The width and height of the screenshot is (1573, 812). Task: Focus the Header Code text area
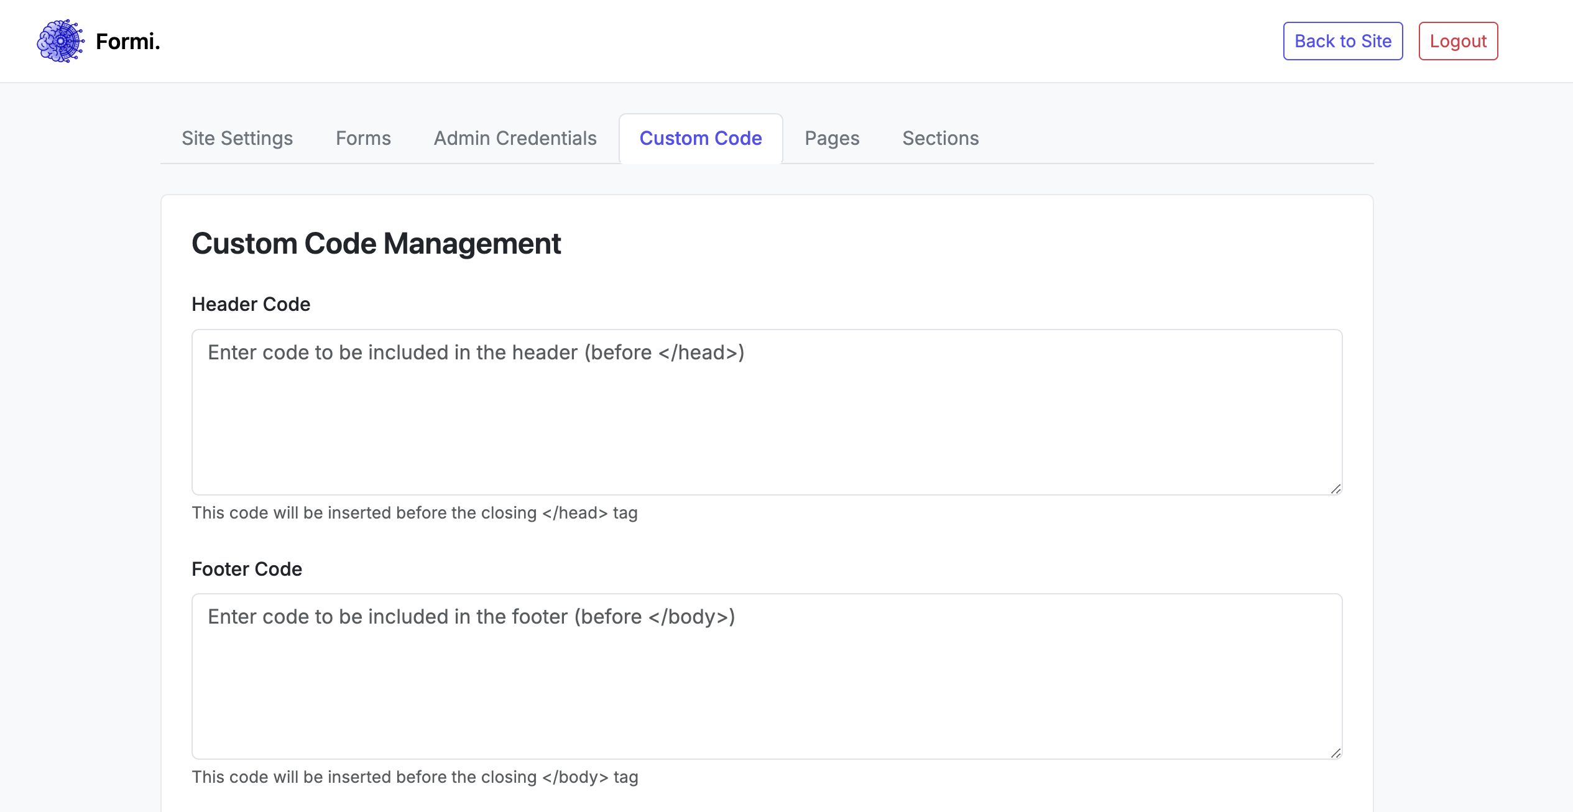point(766,412)
